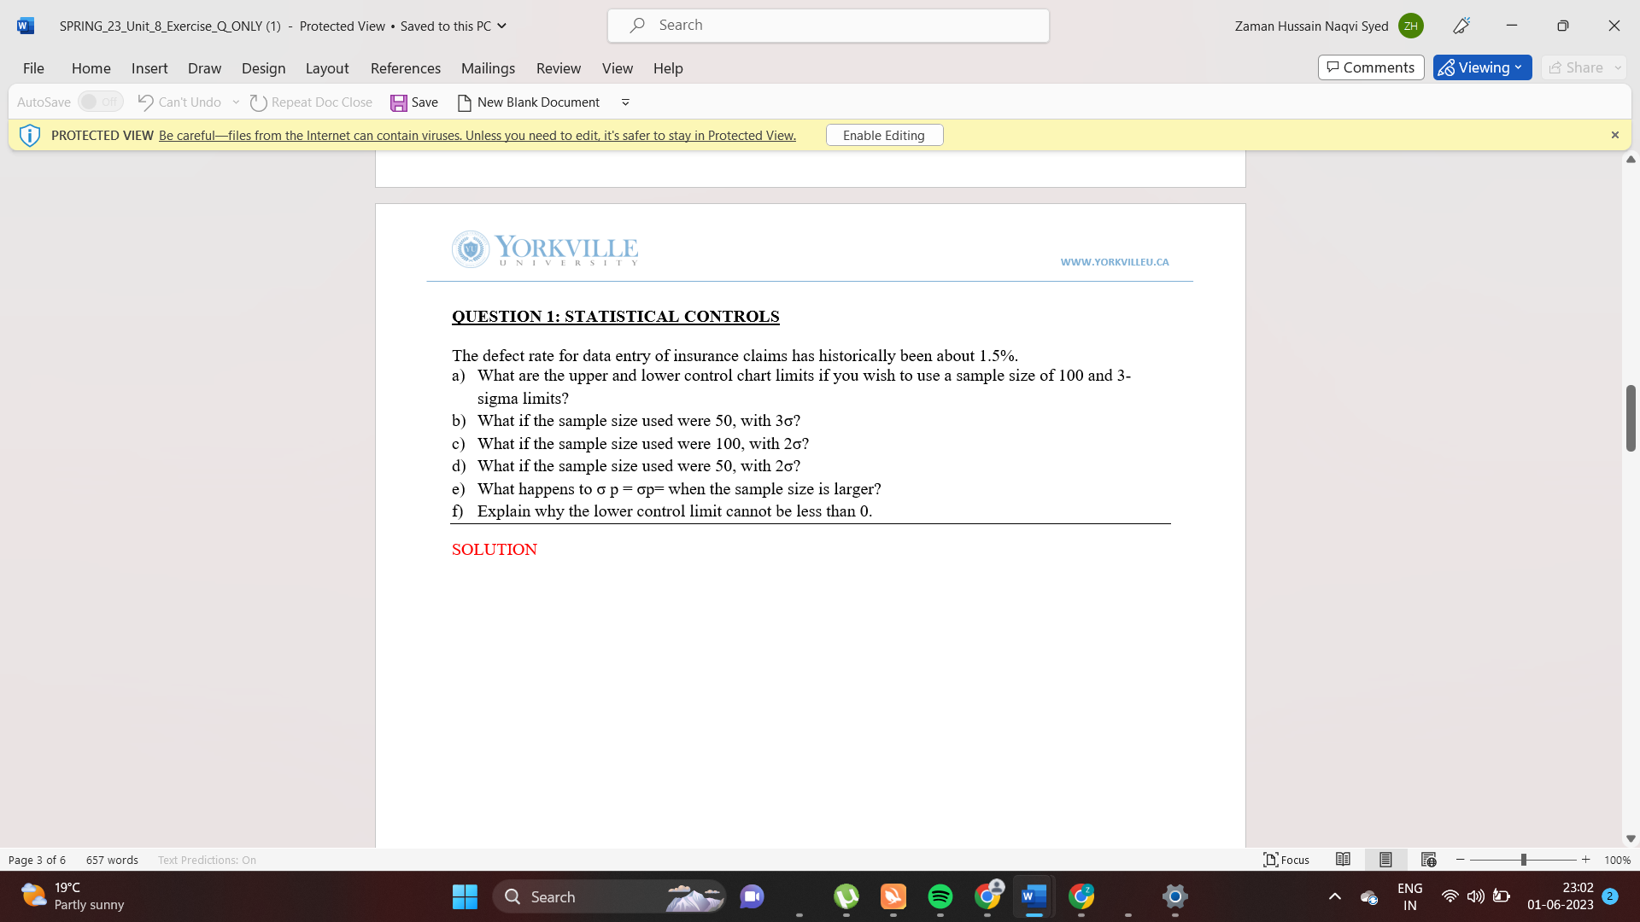Enable Focus mode in the status bar
1640x922 pixels.
pyautogui.click(x=1286, y=860)
